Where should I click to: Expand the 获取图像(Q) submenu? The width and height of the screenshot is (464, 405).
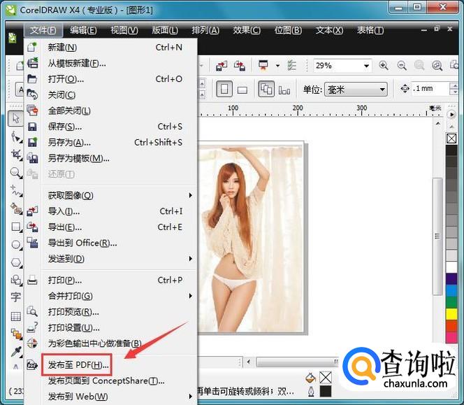click(191, 196)
